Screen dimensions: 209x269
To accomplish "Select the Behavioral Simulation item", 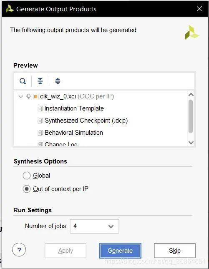I will click(x=74, y=133).
